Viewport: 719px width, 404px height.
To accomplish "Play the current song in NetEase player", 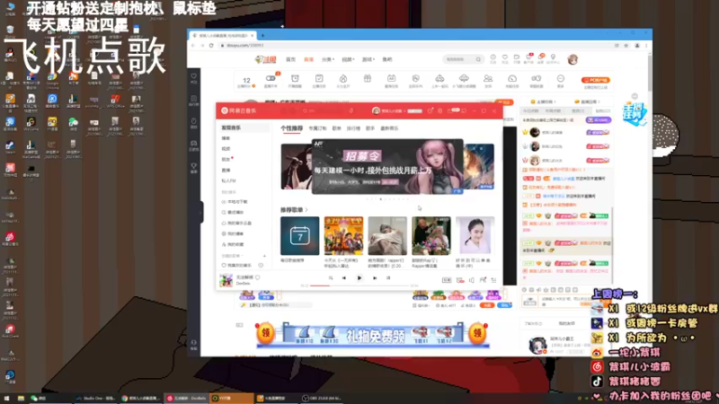I will pyautogui.click(x=359, y=278).
